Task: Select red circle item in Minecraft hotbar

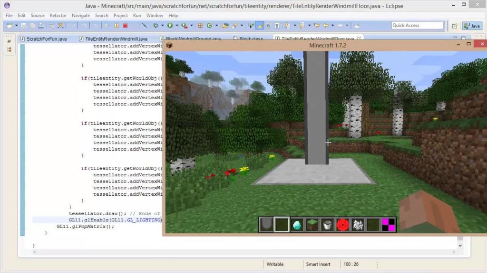Action: (x=342, y=225)
